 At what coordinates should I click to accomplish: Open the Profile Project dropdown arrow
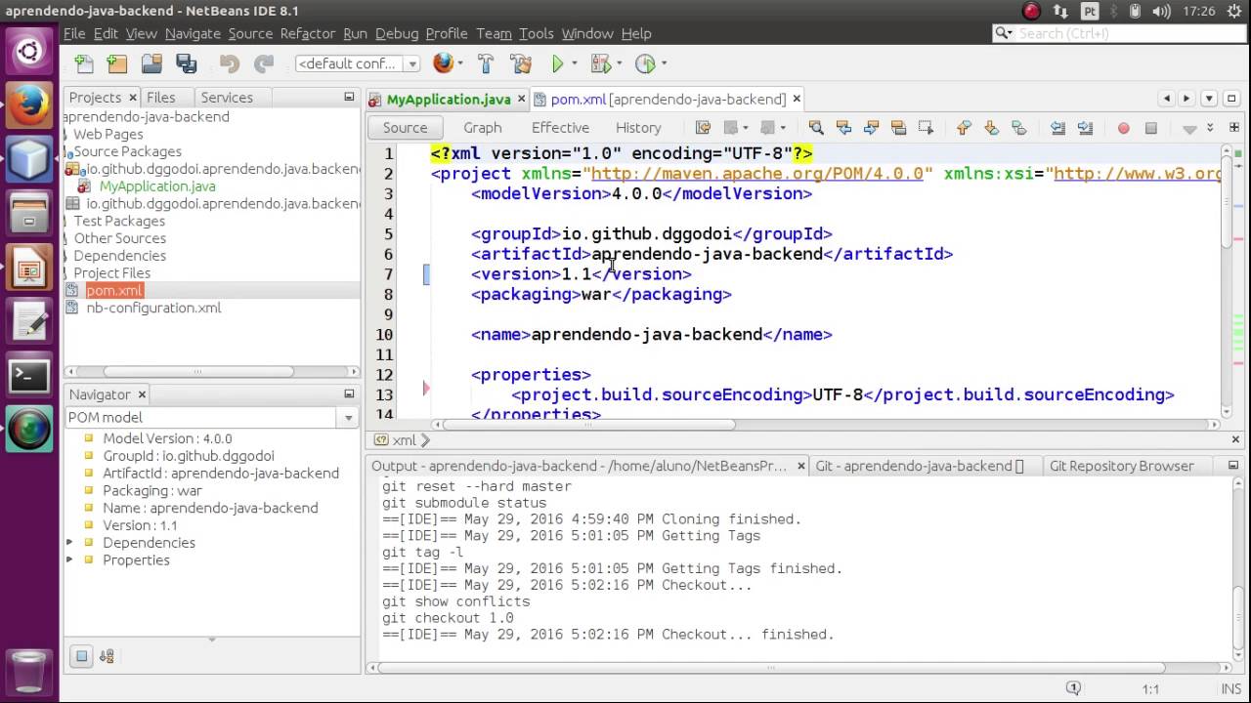click(663, 63)
